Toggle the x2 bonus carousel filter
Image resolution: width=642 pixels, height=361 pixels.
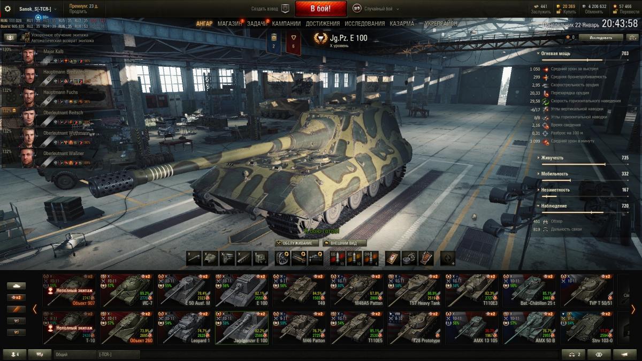pos(16,297)
